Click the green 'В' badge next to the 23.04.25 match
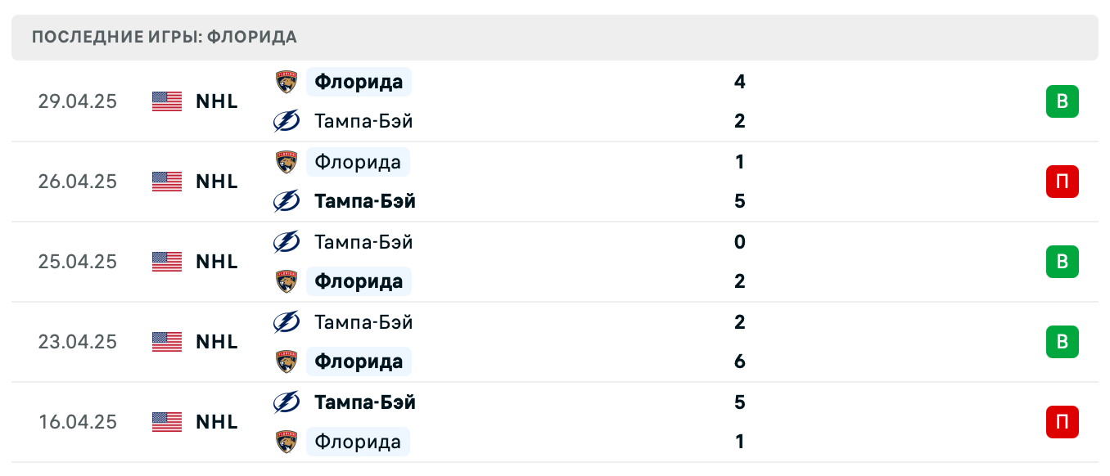This screenshot has height=476, width=1110. (x=1063, y=342)
